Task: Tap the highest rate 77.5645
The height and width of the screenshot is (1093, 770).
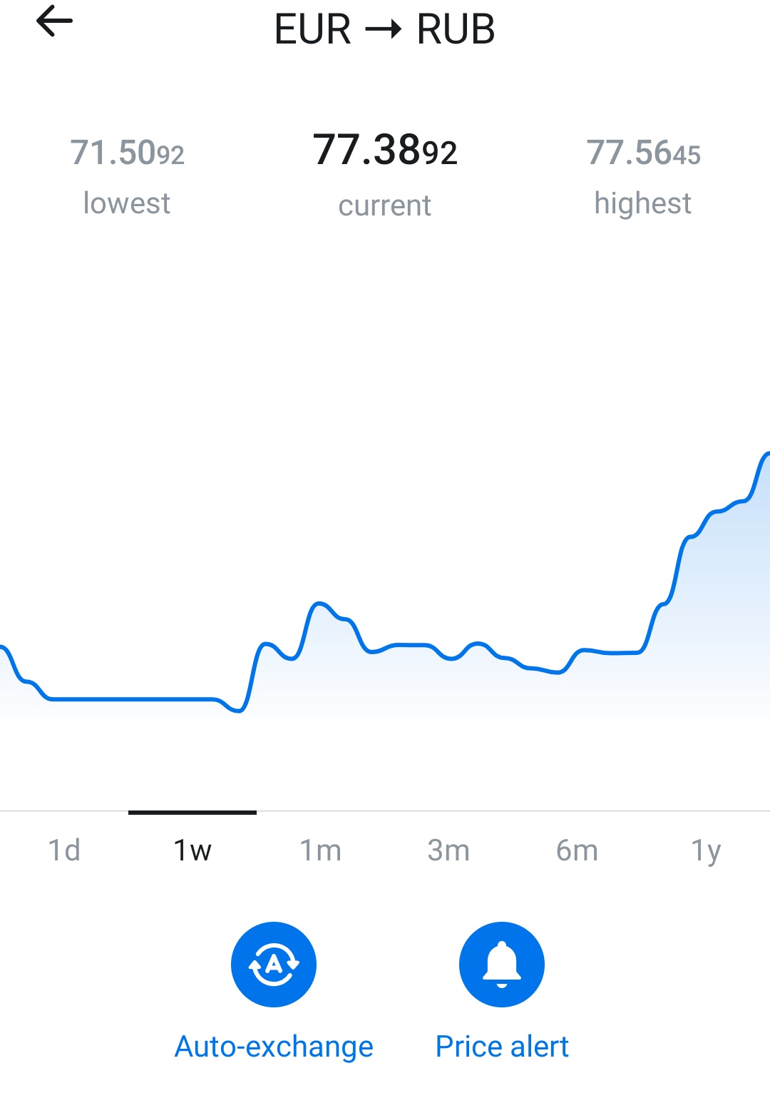Action: point(643,152)
